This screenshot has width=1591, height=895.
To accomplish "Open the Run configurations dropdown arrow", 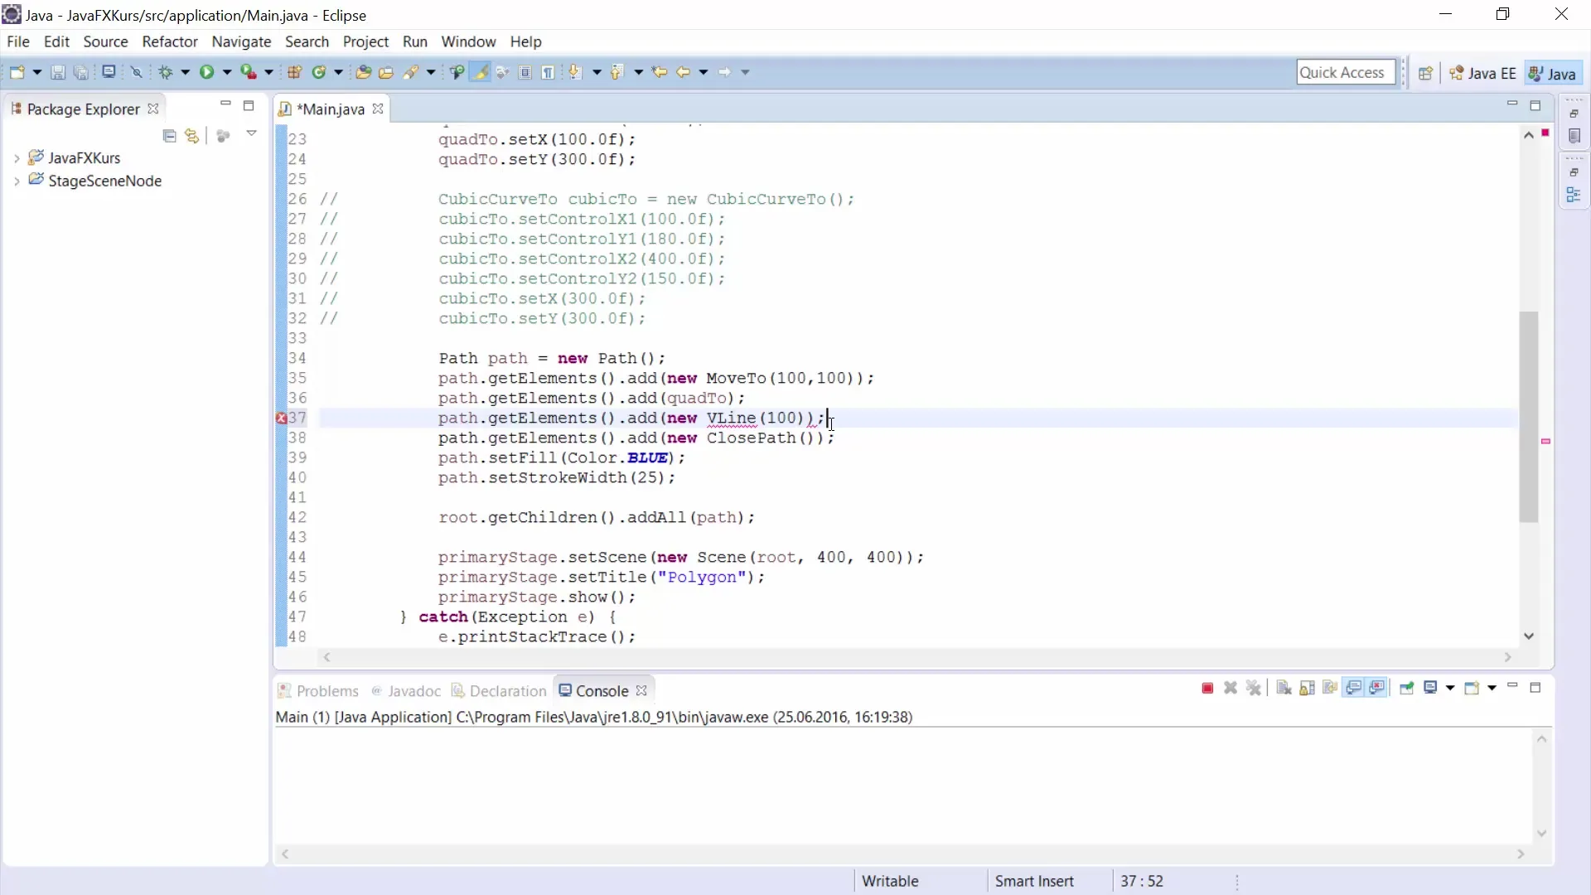I will [x=226, y=72].
